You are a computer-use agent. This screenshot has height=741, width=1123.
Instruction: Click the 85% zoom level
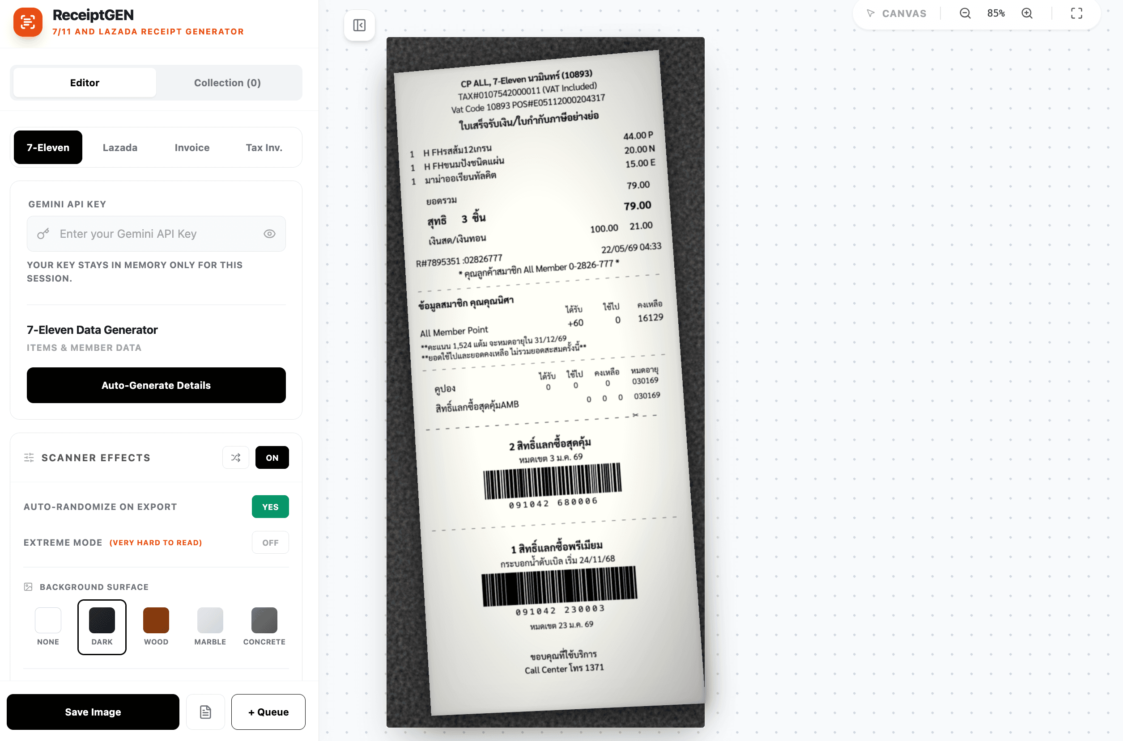[996, 13]
